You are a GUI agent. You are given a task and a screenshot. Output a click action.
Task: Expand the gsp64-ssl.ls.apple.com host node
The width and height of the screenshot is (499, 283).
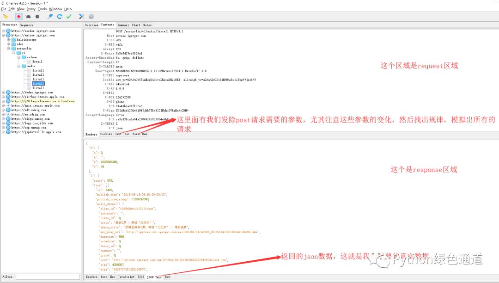pyautogui.click(x=3, y=132)
